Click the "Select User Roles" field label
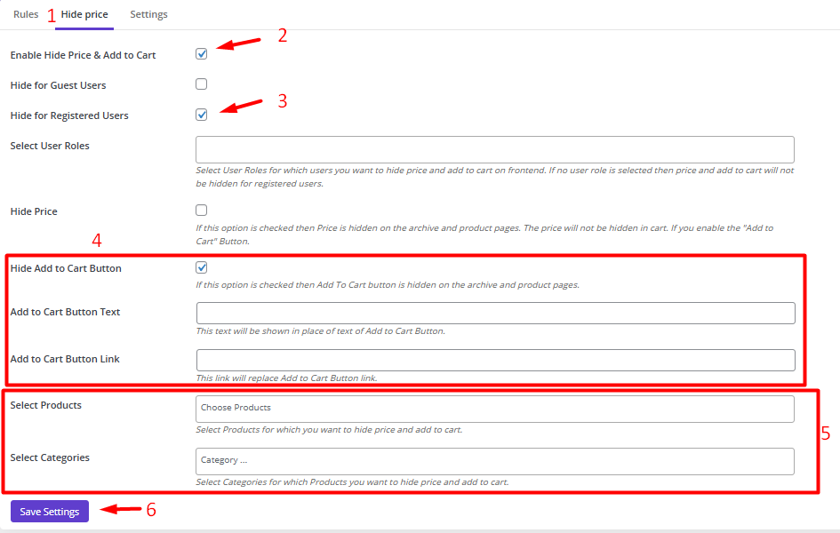 point(50,146)
